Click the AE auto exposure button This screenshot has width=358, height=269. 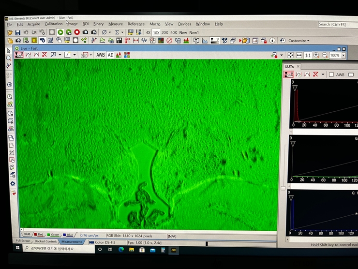pos(110,55)
